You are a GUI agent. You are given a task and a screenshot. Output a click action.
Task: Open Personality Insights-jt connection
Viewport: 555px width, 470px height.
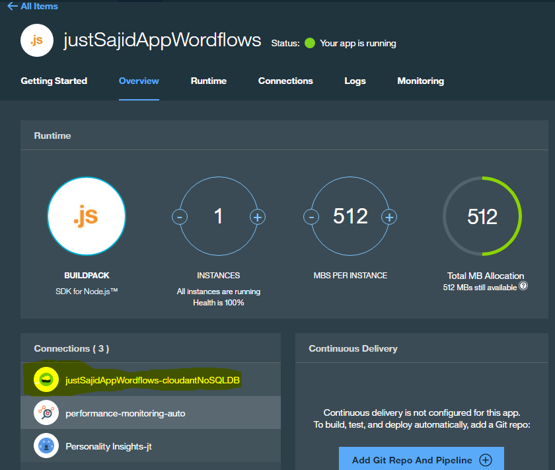click(x=151, y=446)
